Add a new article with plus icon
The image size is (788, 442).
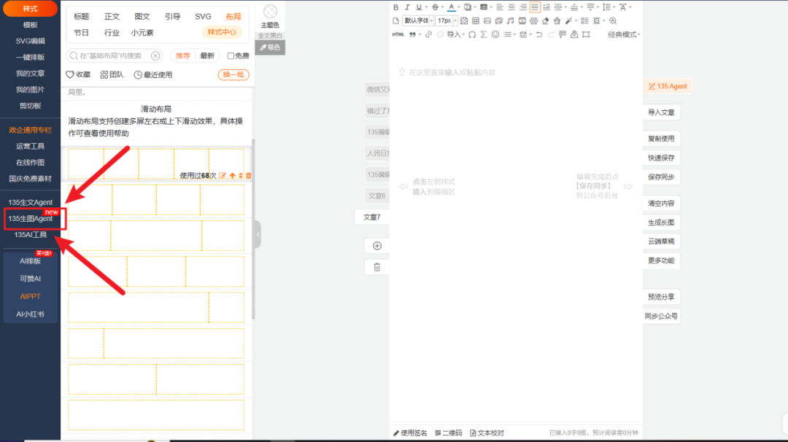coord(377,246)
